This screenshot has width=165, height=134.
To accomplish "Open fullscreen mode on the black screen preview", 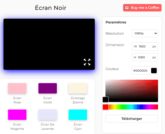I will coord(87,62).
